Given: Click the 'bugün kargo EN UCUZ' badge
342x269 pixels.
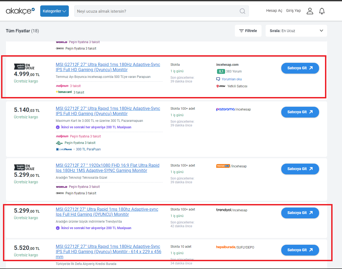Looking at the screenshot, I should click(24, 167).
